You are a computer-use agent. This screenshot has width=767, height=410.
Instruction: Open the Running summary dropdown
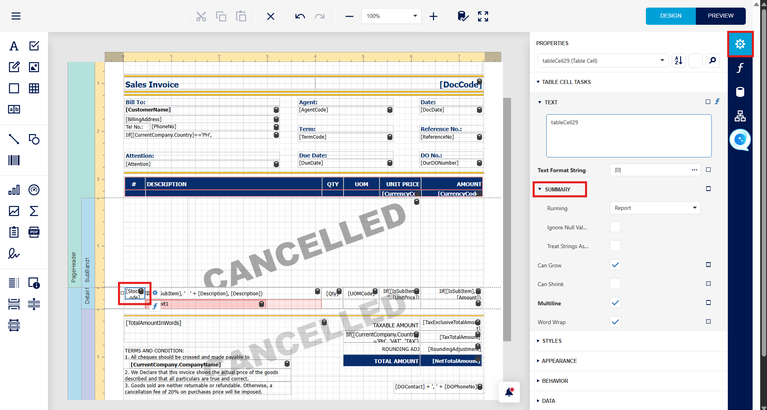[655, 208]
